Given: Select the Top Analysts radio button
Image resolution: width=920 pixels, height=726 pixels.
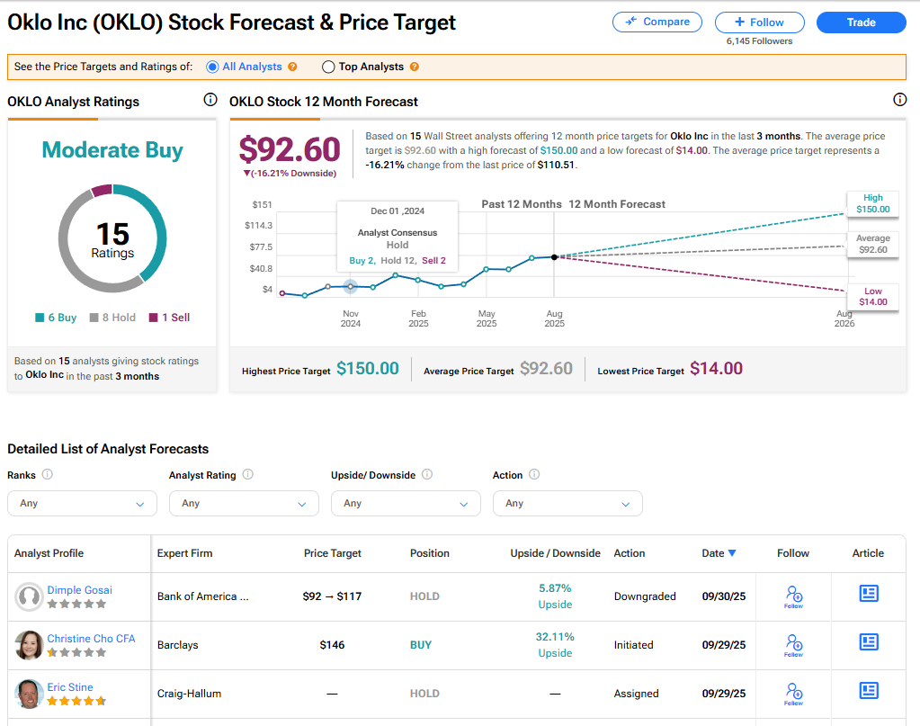Looking at the screenshot, I should tap(328, 67).
